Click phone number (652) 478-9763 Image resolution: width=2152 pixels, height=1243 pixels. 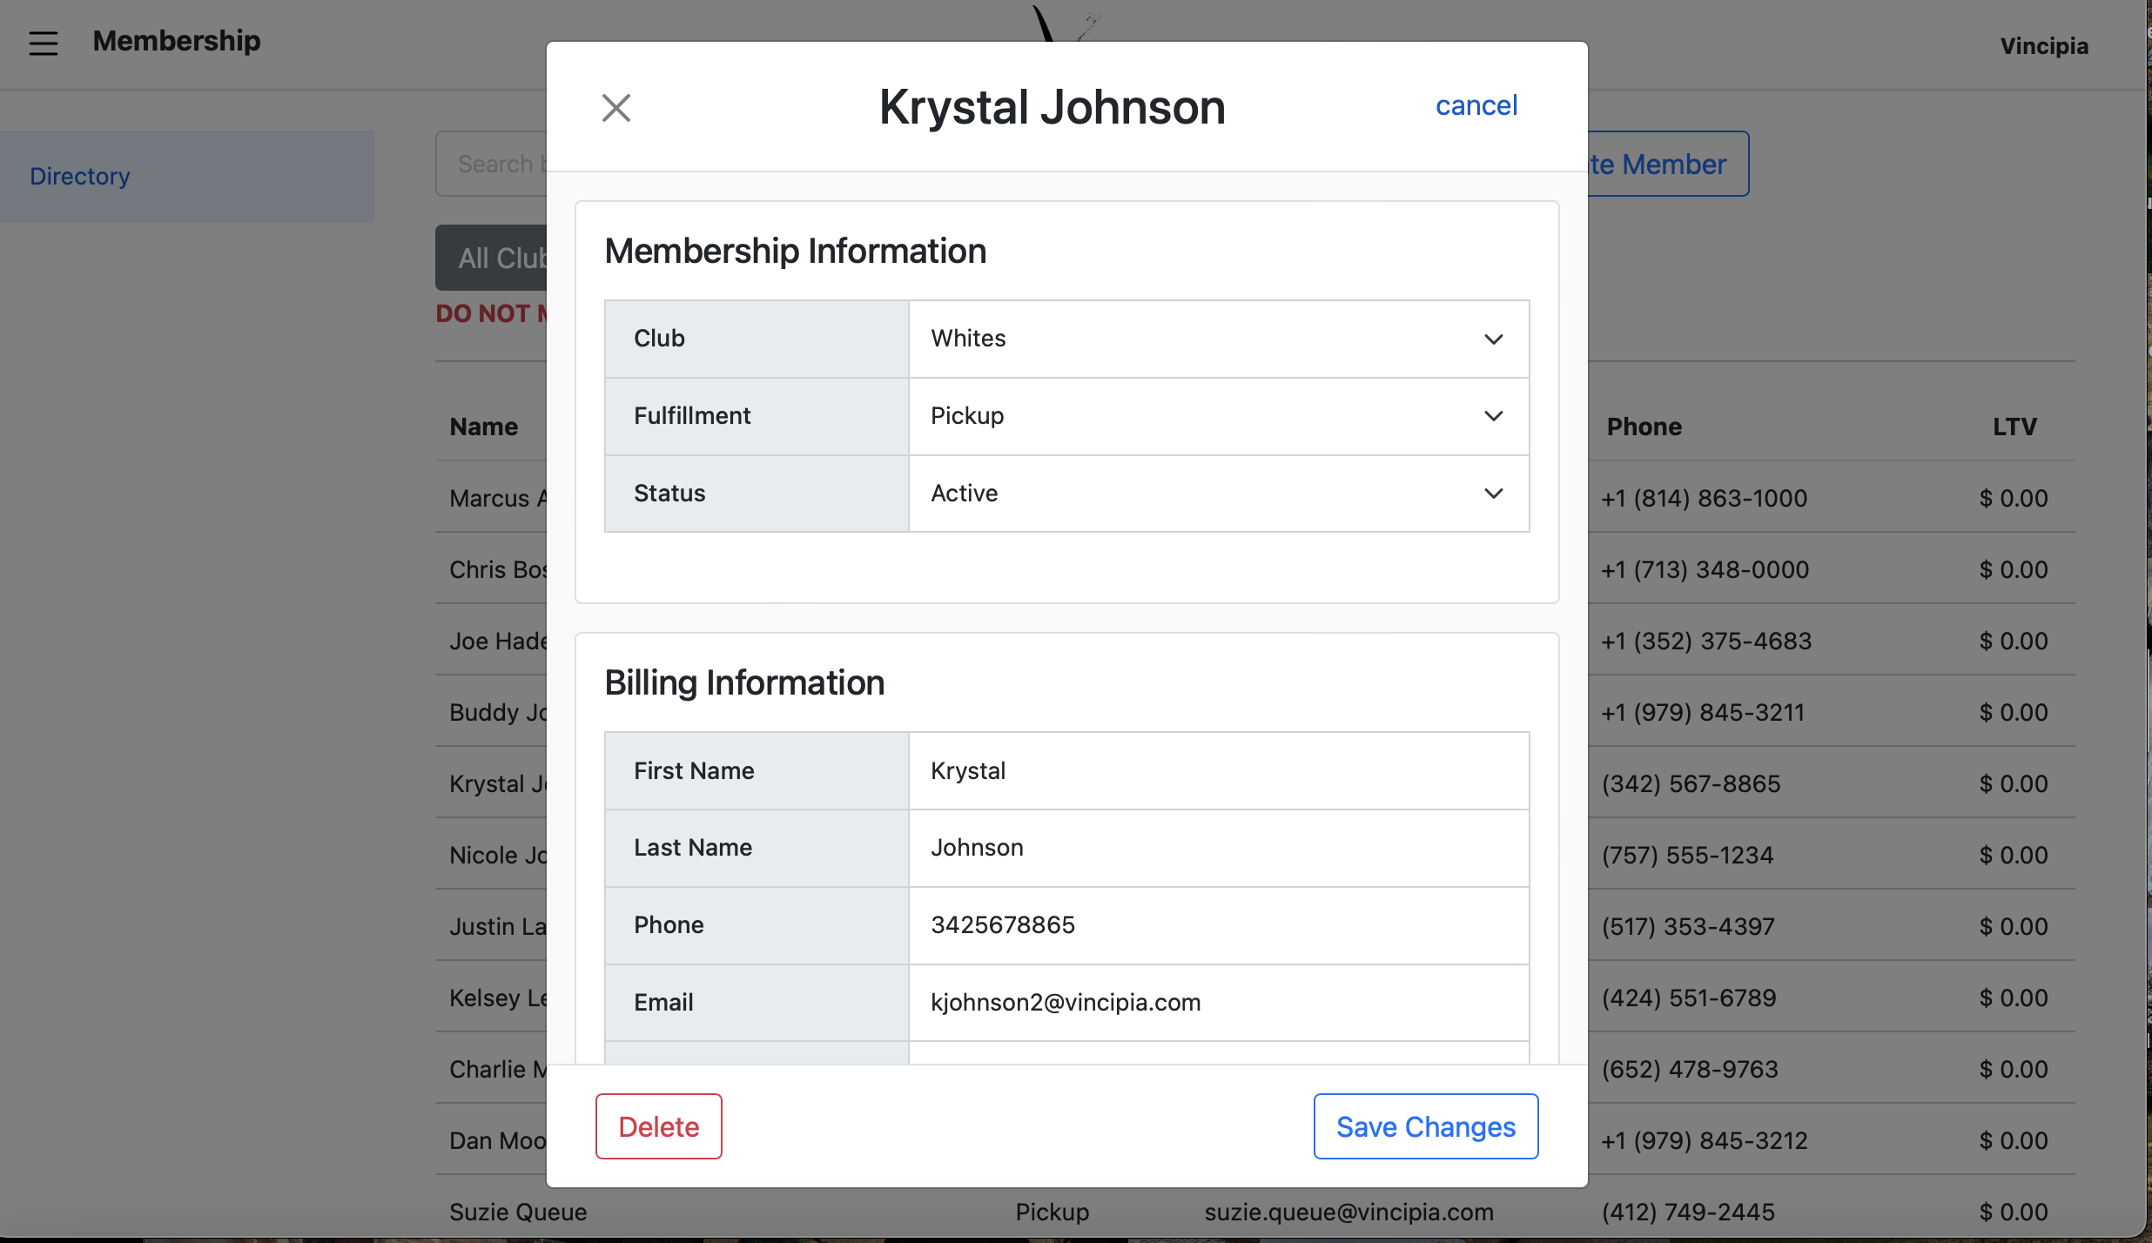[x=1690, y=1069]
